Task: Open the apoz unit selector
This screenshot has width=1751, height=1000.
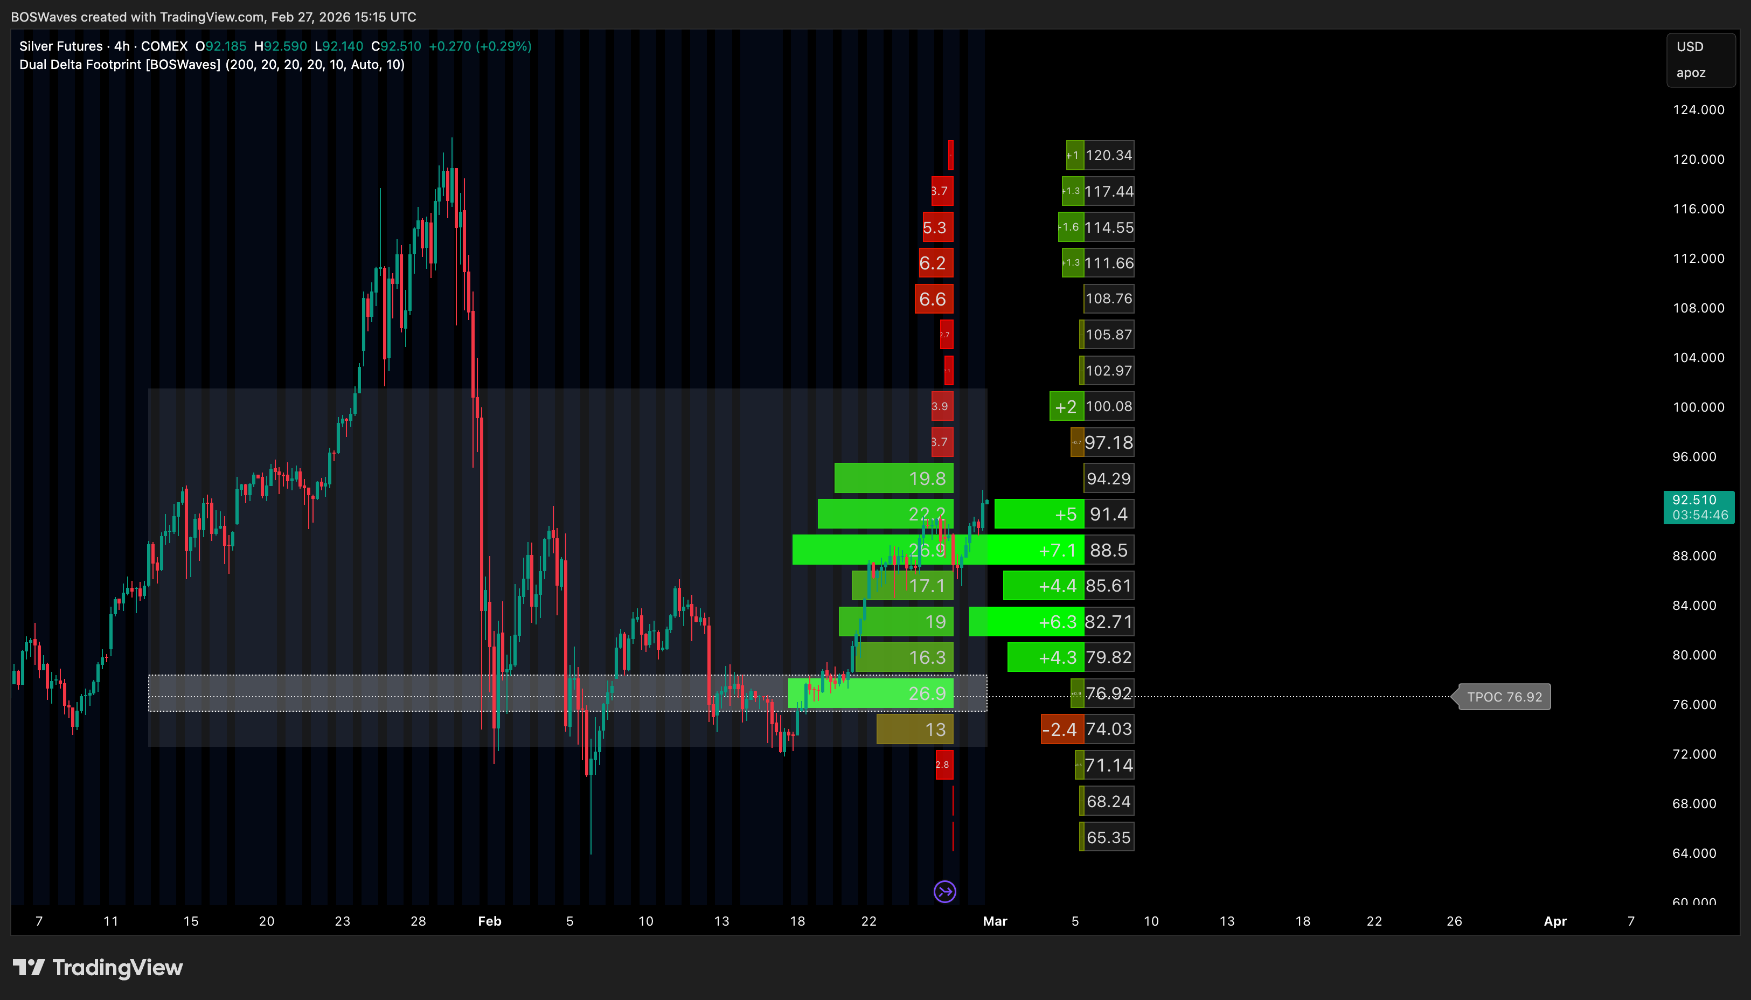Action: pyautogui.click(x=1690, y=73)
